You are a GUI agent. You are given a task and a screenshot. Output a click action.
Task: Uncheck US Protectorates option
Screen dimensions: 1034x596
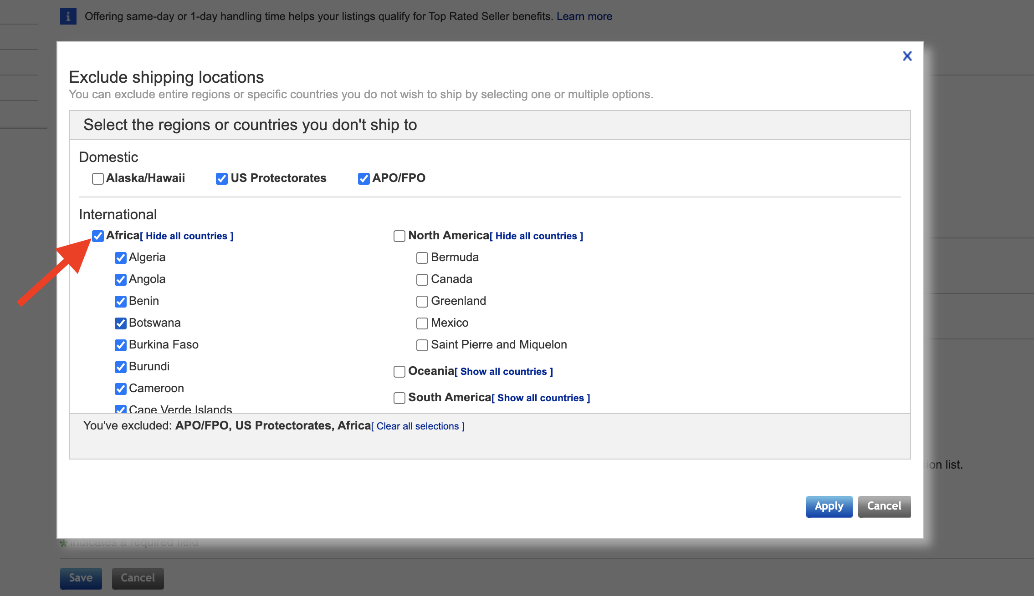pyautogui.click(x=222, y=178)
